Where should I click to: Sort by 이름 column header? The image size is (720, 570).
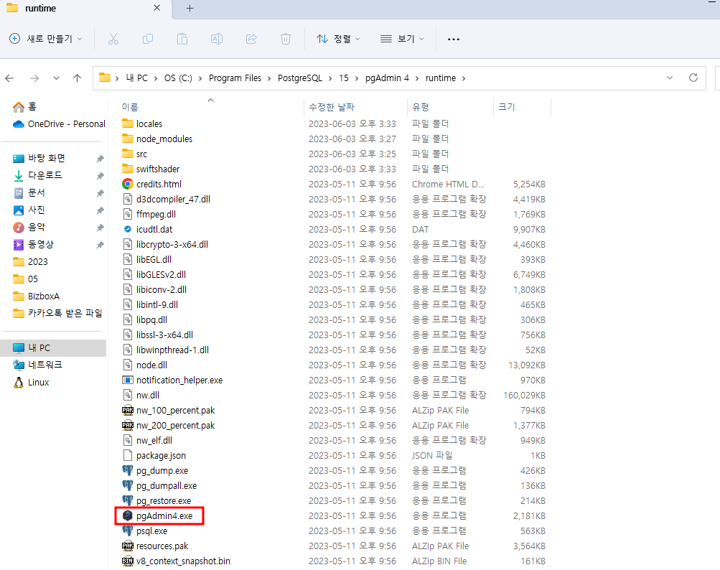[130, 107]
